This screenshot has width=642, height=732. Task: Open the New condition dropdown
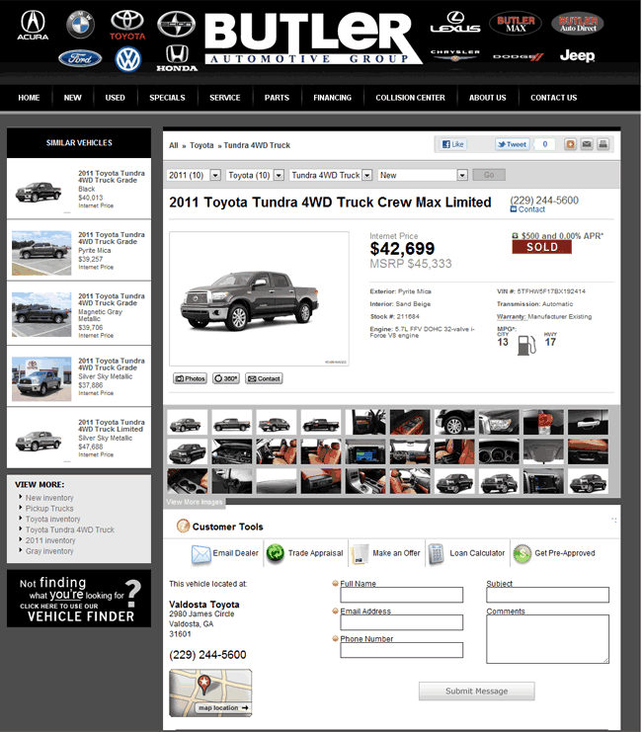pyautogui.click(x=423, y=175)
